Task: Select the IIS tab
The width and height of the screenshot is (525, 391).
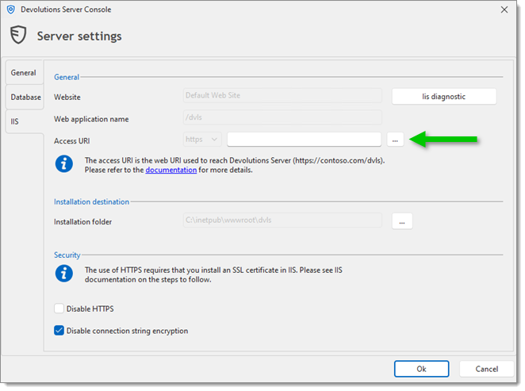Action: point(25,121)
